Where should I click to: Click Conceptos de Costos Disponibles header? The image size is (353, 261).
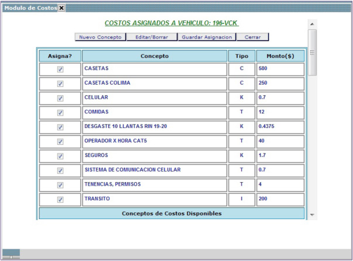pos(172,213)
